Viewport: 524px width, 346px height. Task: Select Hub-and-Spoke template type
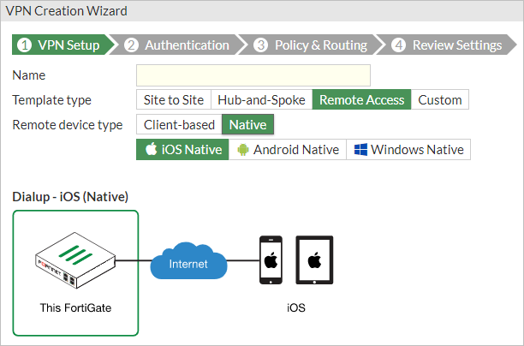pos(262,99)
